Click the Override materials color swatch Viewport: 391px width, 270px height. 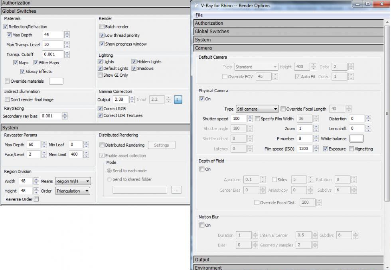56,81
